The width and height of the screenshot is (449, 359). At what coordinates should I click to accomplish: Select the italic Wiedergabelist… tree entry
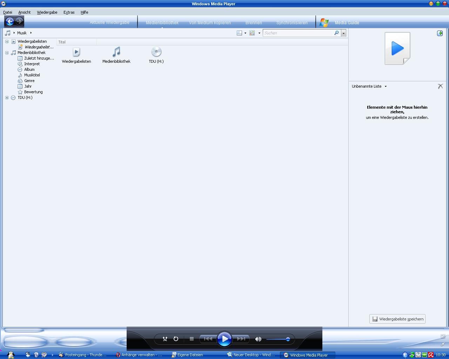[x=39, y=47]
